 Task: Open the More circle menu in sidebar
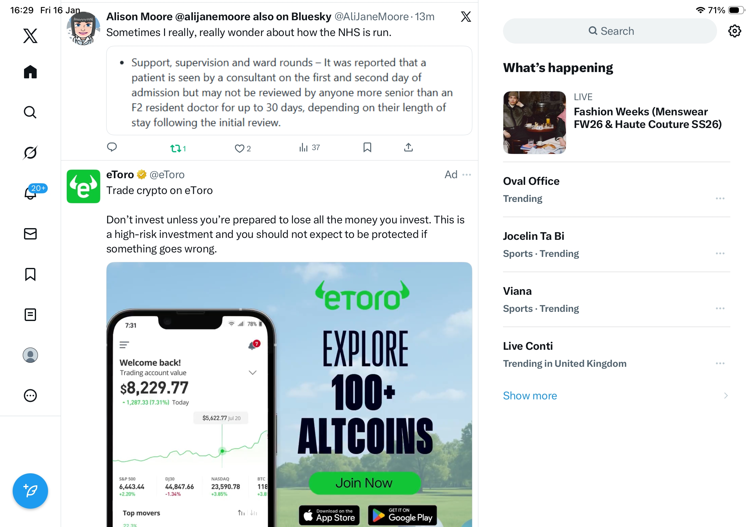30,395
